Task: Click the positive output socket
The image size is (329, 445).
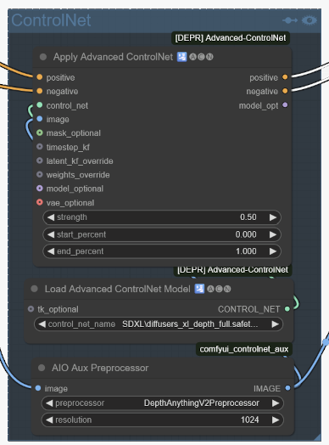Action: click(285, 77)
